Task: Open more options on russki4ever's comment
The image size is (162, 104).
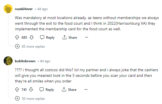Action: pos(87,37)
